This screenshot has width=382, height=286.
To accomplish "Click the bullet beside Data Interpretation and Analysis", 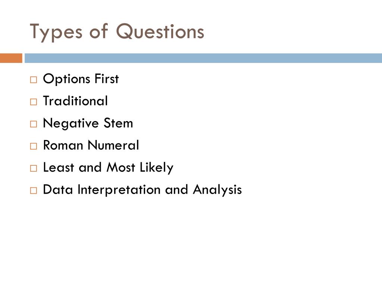I will (x=34, y=190).
